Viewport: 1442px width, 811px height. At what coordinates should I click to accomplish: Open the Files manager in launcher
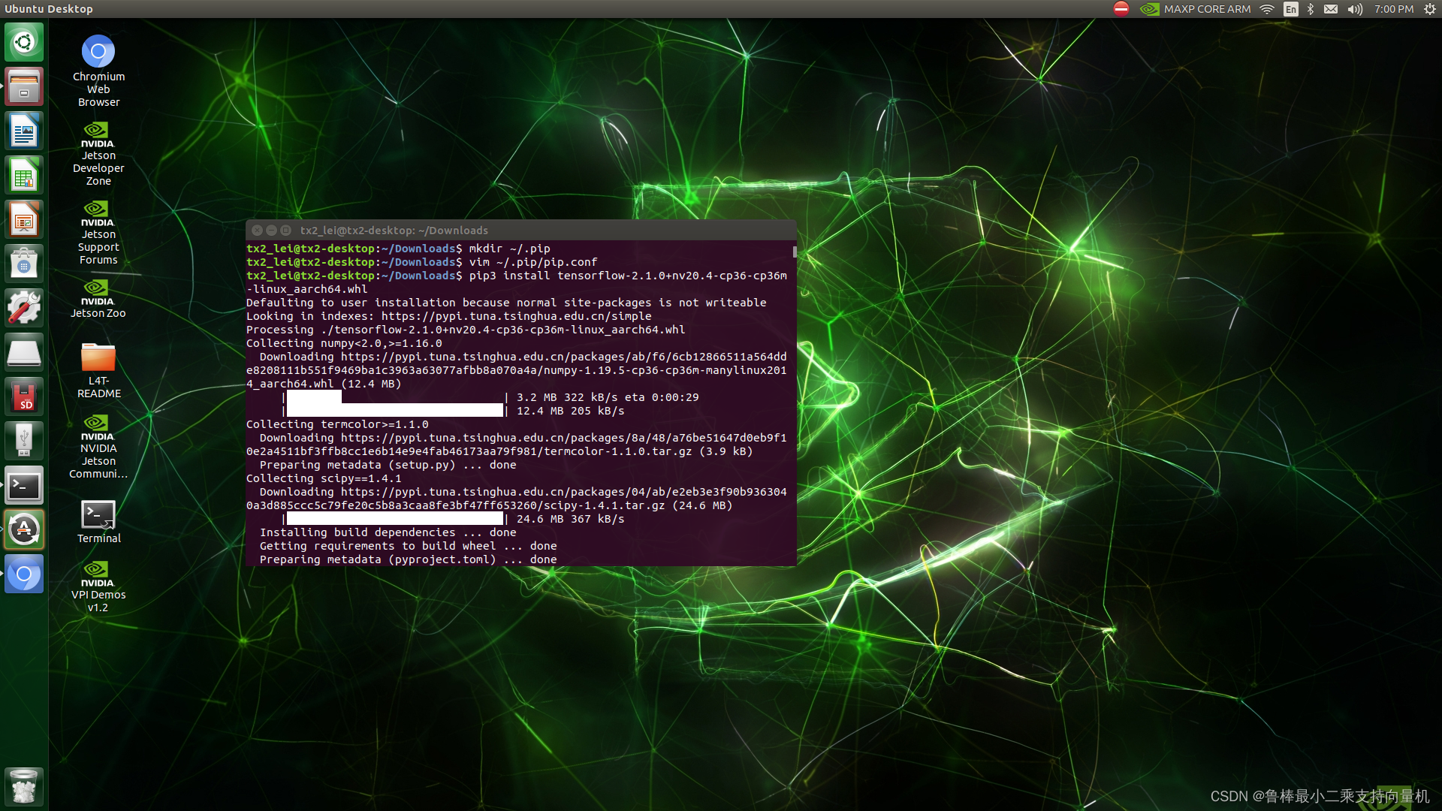24,86
